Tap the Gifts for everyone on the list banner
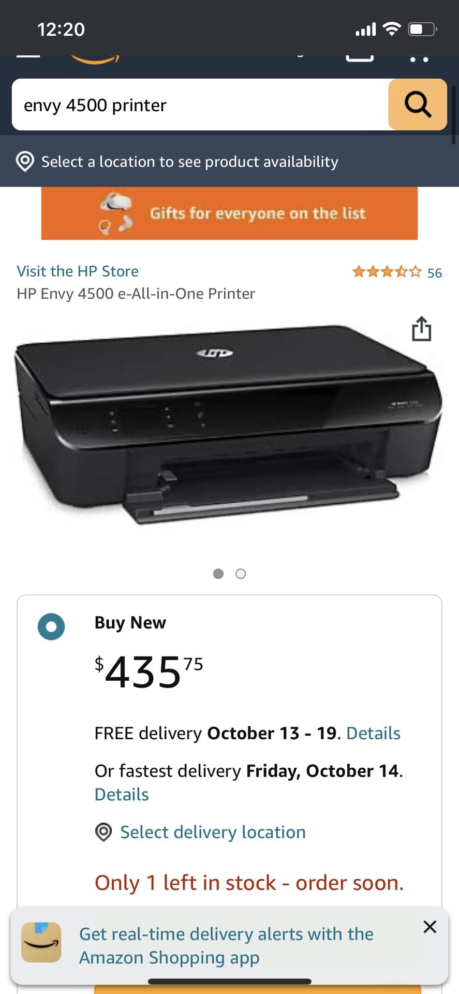Image resolution: width=459 pixels, height=994 pixels. pyautogui.click(x=229, y=213)
